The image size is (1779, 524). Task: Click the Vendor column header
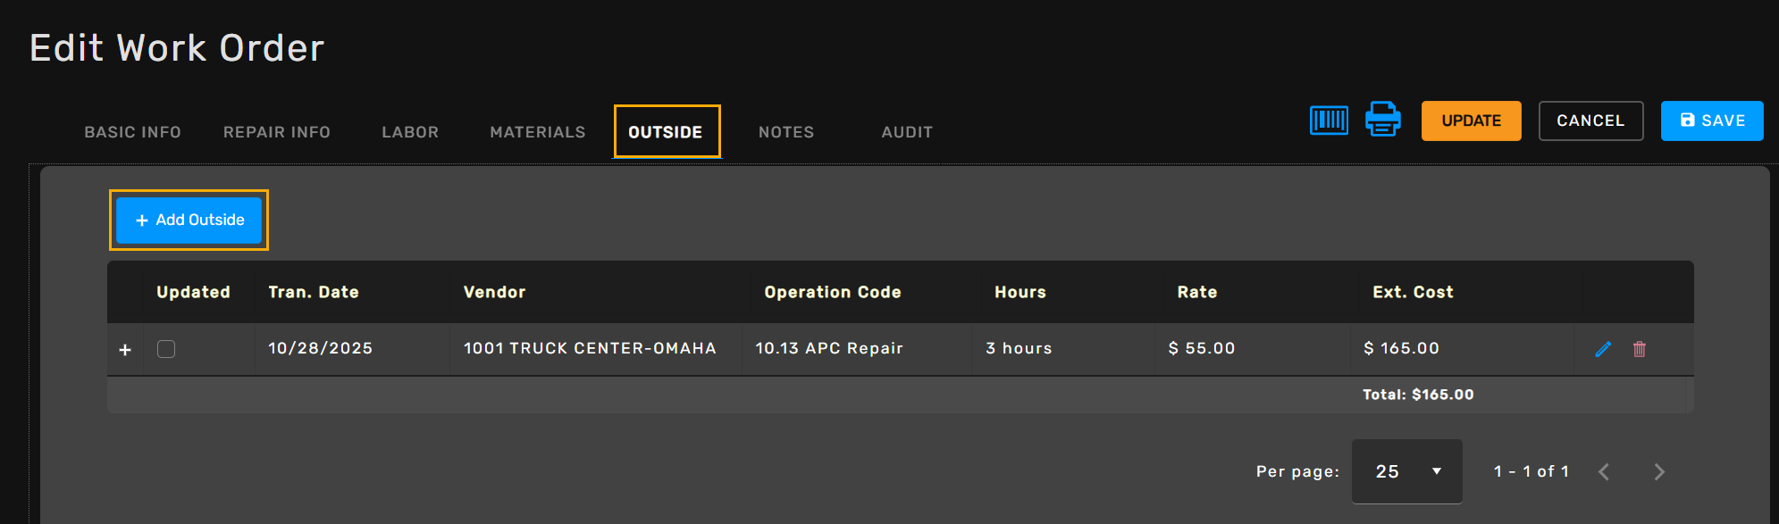point(494,292)
